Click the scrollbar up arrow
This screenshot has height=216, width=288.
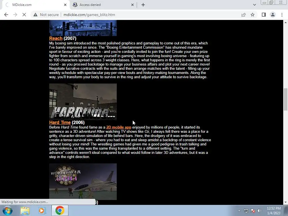(285, 22)
